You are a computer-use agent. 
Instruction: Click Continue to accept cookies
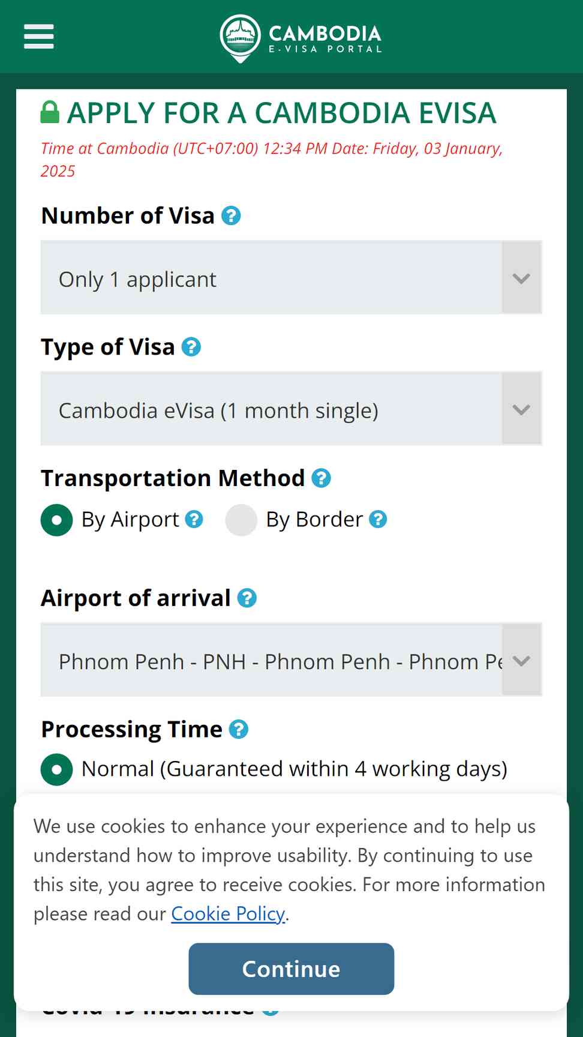pos(291,969)
